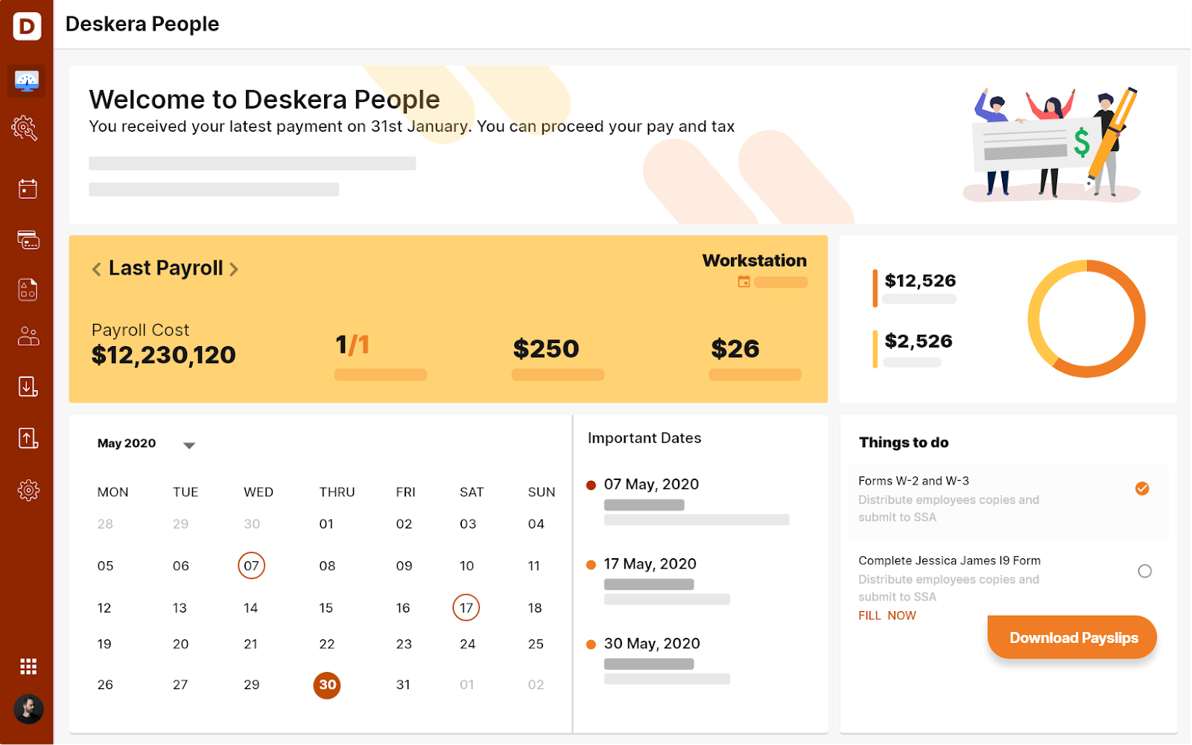The width and height of the screenshot is (1192, 745).
Task: Click the Download Payslips button
Action: coord(1072,638)
